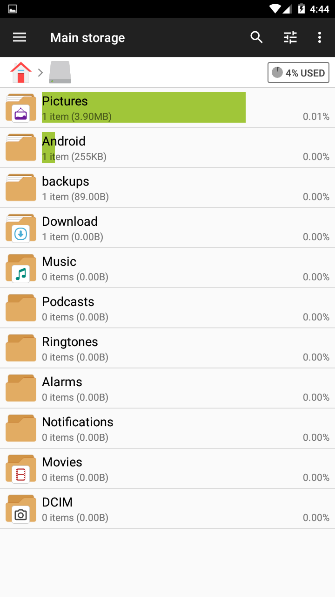Go to the Home breadcrumb icon
Image resolution: width=335 pixels, height=597 pixels.
21,73
